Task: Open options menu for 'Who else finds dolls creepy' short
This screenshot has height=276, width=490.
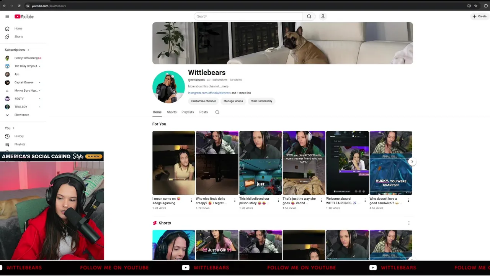Action: click(x=235, y=200)
